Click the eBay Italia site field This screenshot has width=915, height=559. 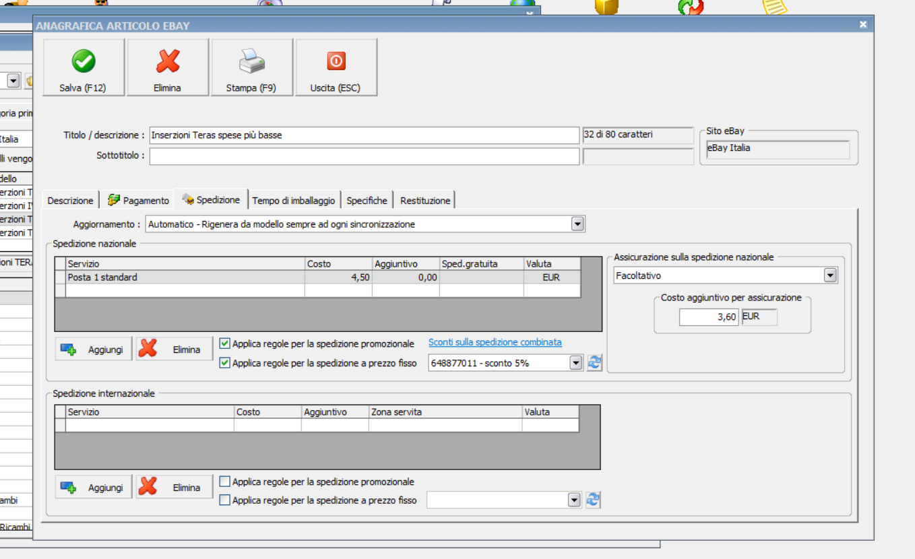coord(778,149)
